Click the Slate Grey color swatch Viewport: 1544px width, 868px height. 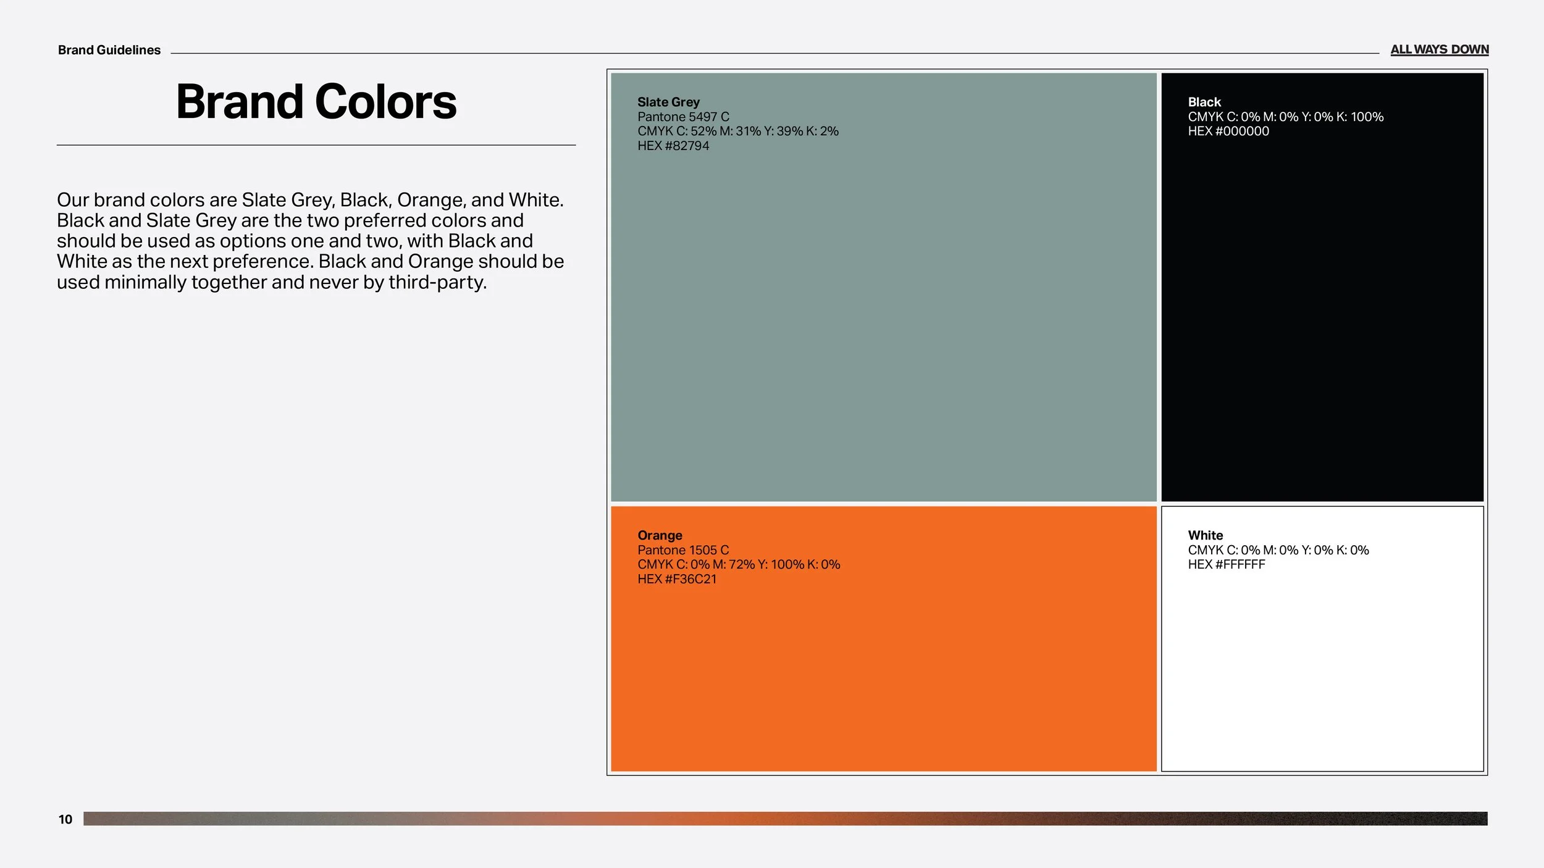(883, 321)
